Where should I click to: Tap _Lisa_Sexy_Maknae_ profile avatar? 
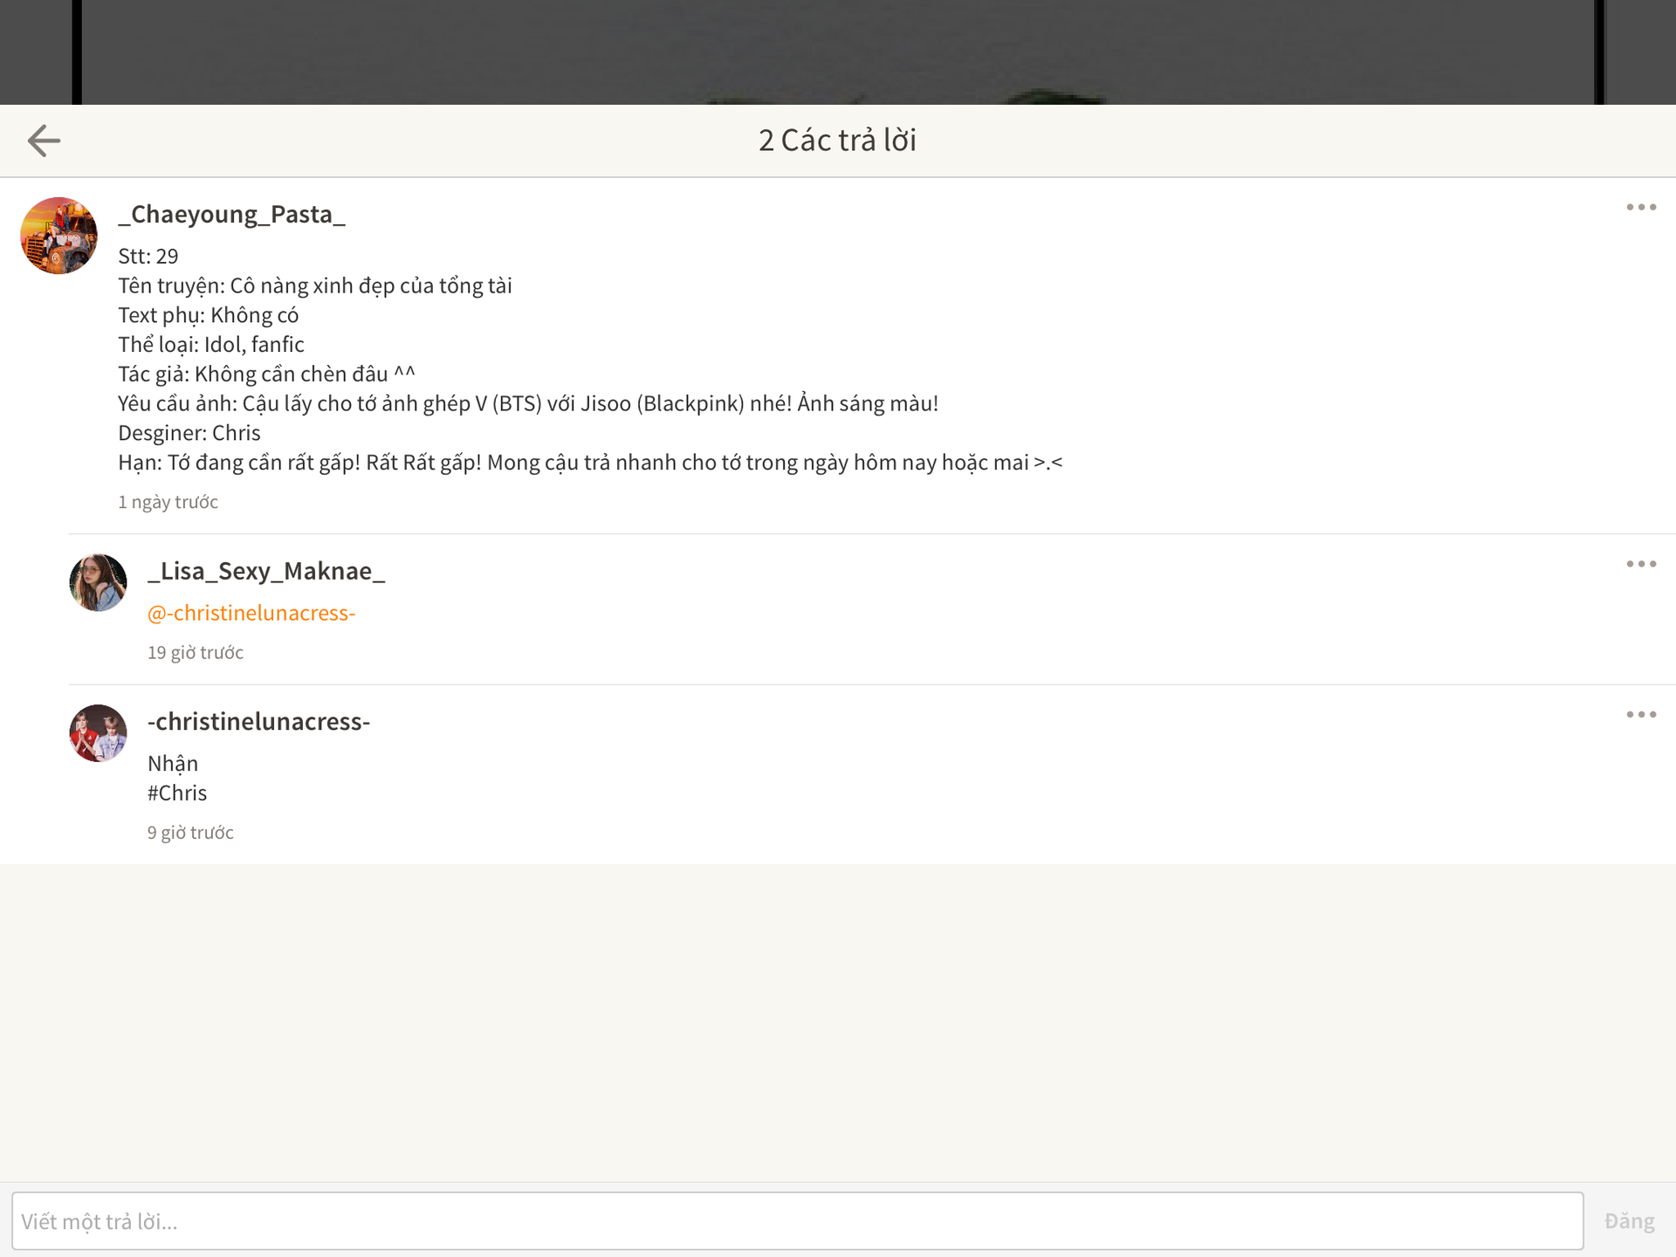click(98, 582)
